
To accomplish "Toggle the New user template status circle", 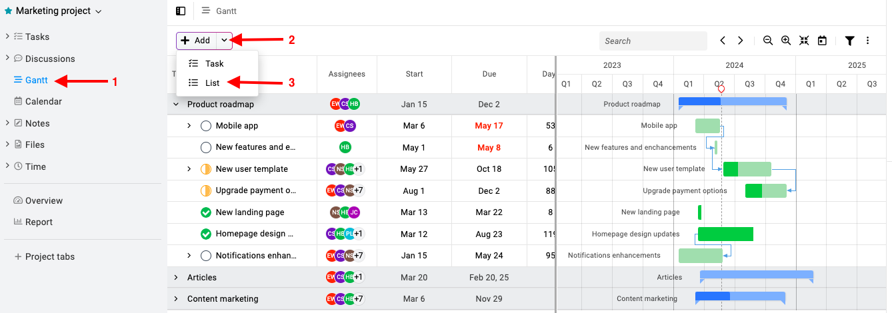I will point(206,169).
